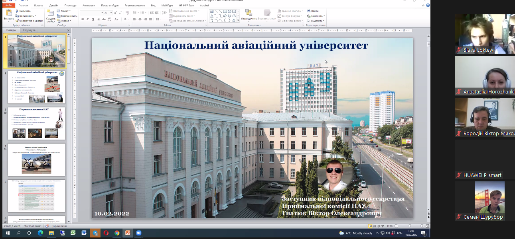Click the Cut (Вырезать) scissors icon
Image resolution: width=515 pixels, height=239 pixels.
[18, 11]
